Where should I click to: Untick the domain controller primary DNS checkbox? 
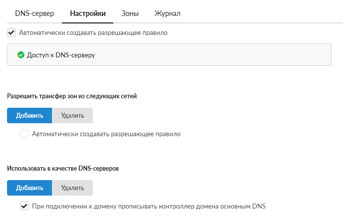point(24,206)
